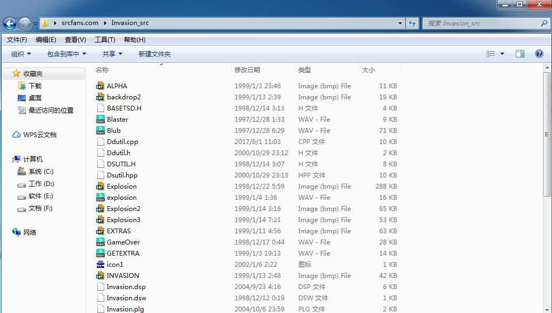Open the 下载 folder
The height and width of the screenshot is (313, 552).
point(35,86)
